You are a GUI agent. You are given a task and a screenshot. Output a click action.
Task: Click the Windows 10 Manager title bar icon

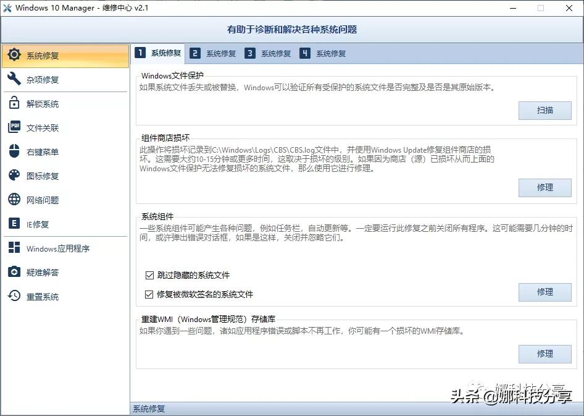coord(7,8)
